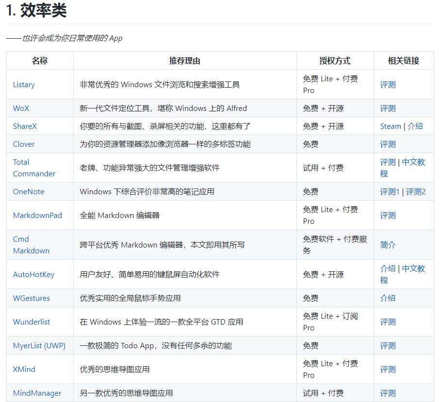Open the 介绍 link next to Steam for ShareX
441x402 pixels.
point(416,126)
